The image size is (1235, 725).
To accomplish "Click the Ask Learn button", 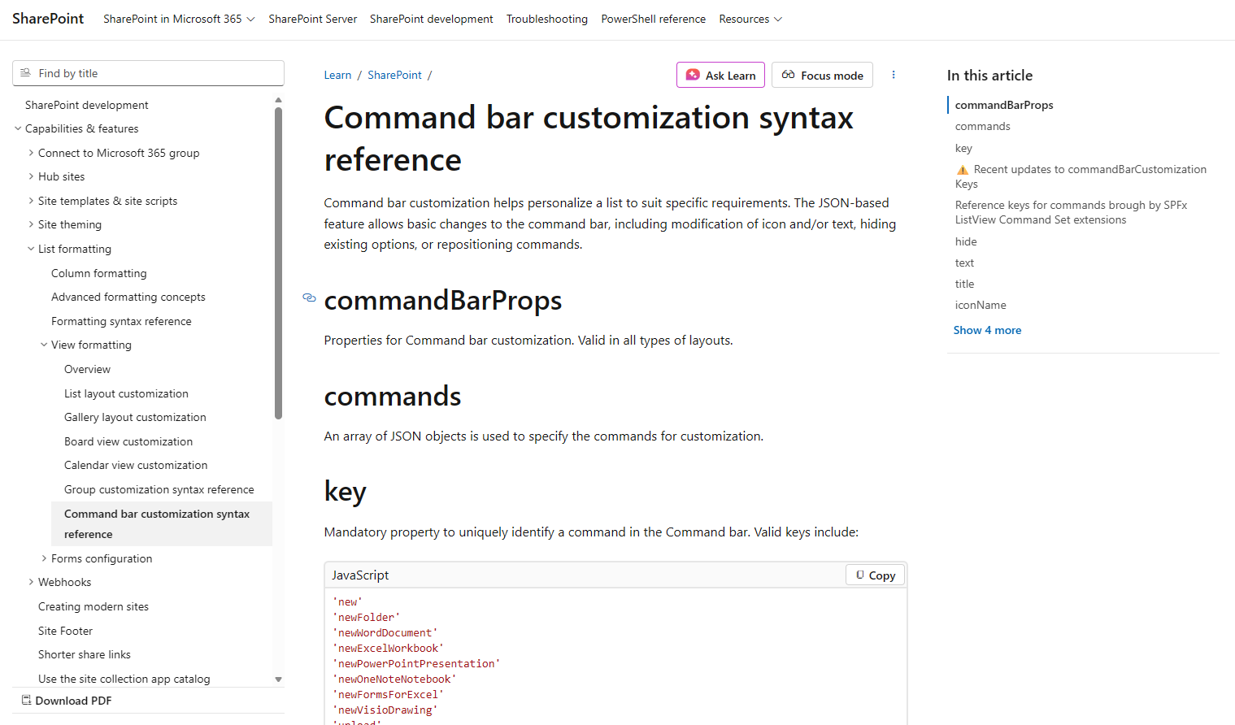I will (720, 76).
